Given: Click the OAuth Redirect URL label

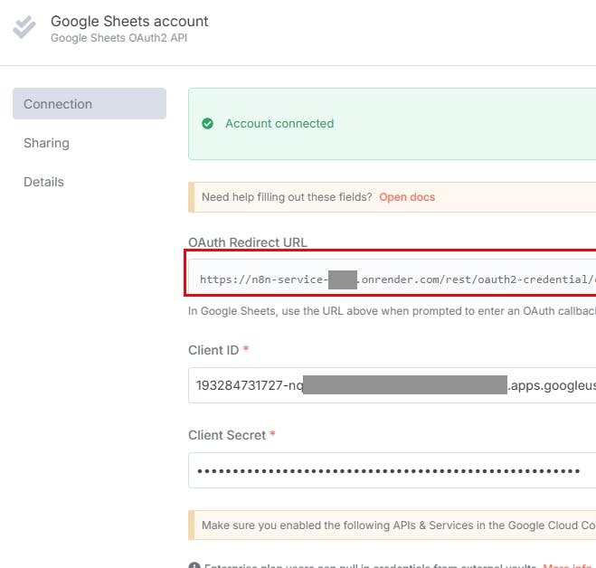Looking at the screenshot, I should click(x=248, y=242).
